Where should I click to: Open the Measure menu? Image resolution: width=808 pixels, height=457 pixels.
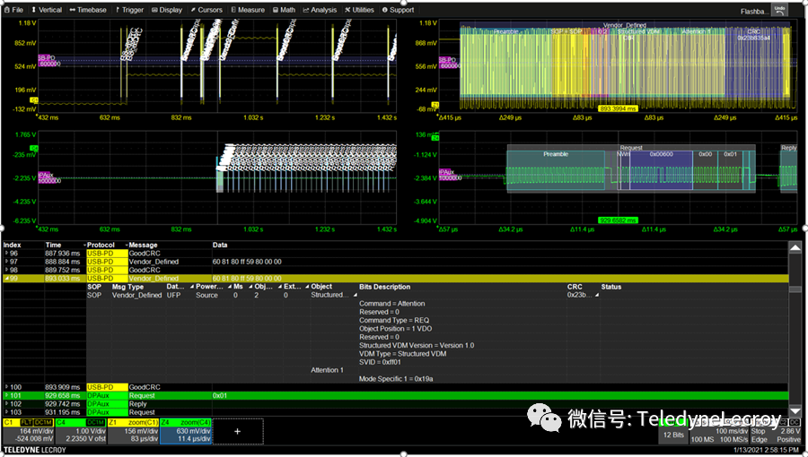pos(248,10)
